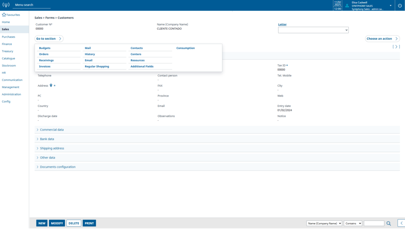
Task: Go to the Orders section
Action: (x=44, y=54)
